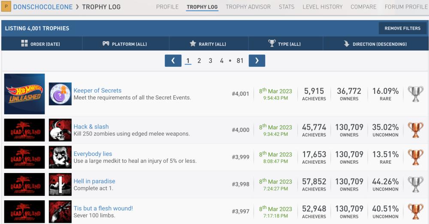This screenshot has width=429, height=224.
Task: Jump to page 81 of trophies
Action: coord(240,61)
